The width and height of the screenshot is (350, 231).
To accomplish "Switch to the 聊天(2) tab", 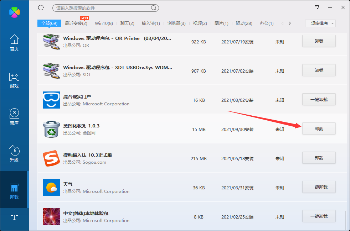I will [x=127, y=23].
